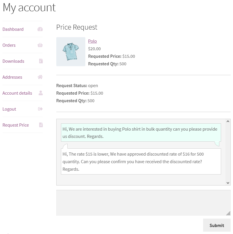Open the Addresses page
The image size is (233, 234).
click(12, 77)
